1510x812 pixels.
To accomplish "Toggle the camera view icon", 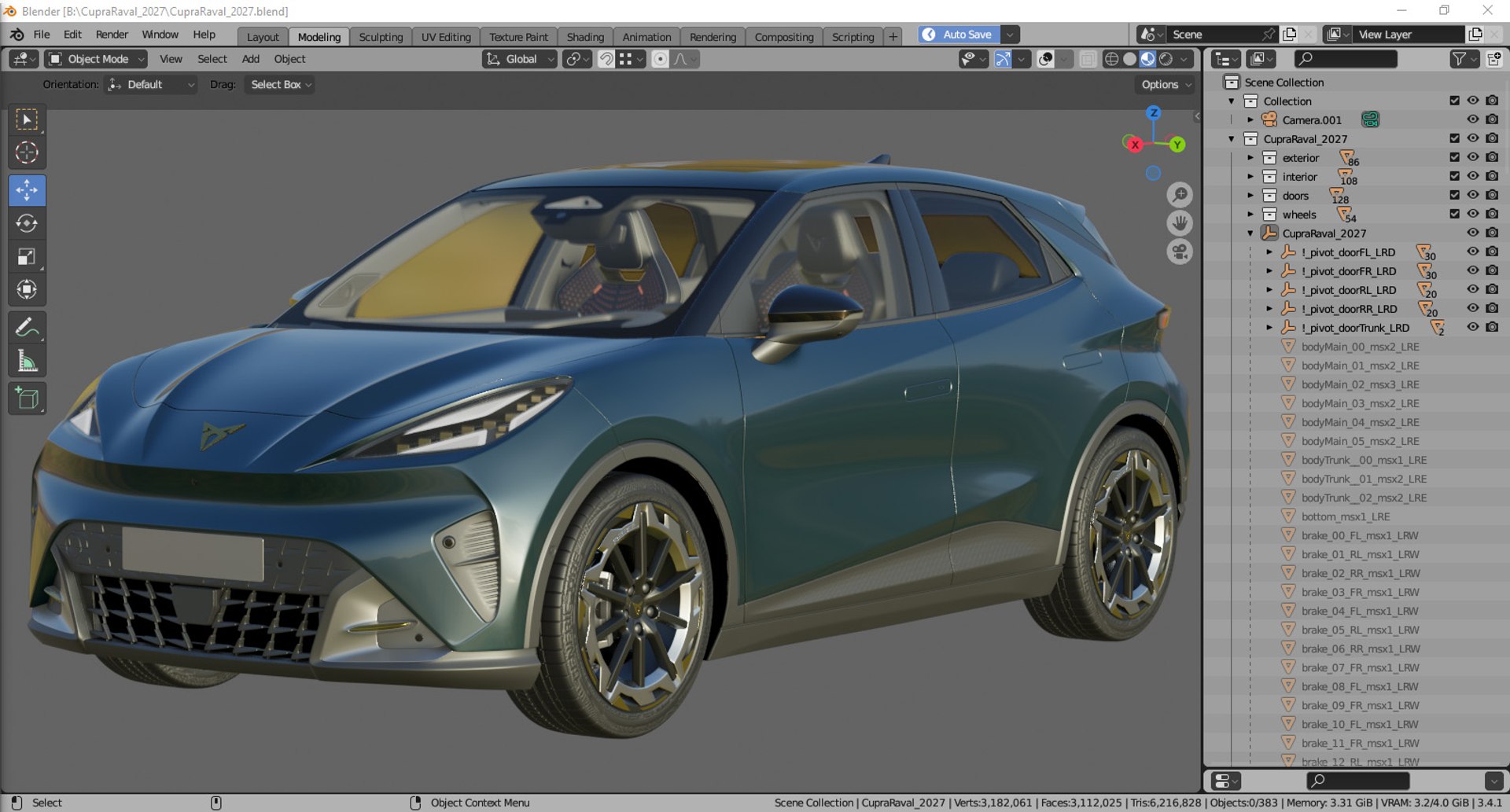I will point(1179,252).
